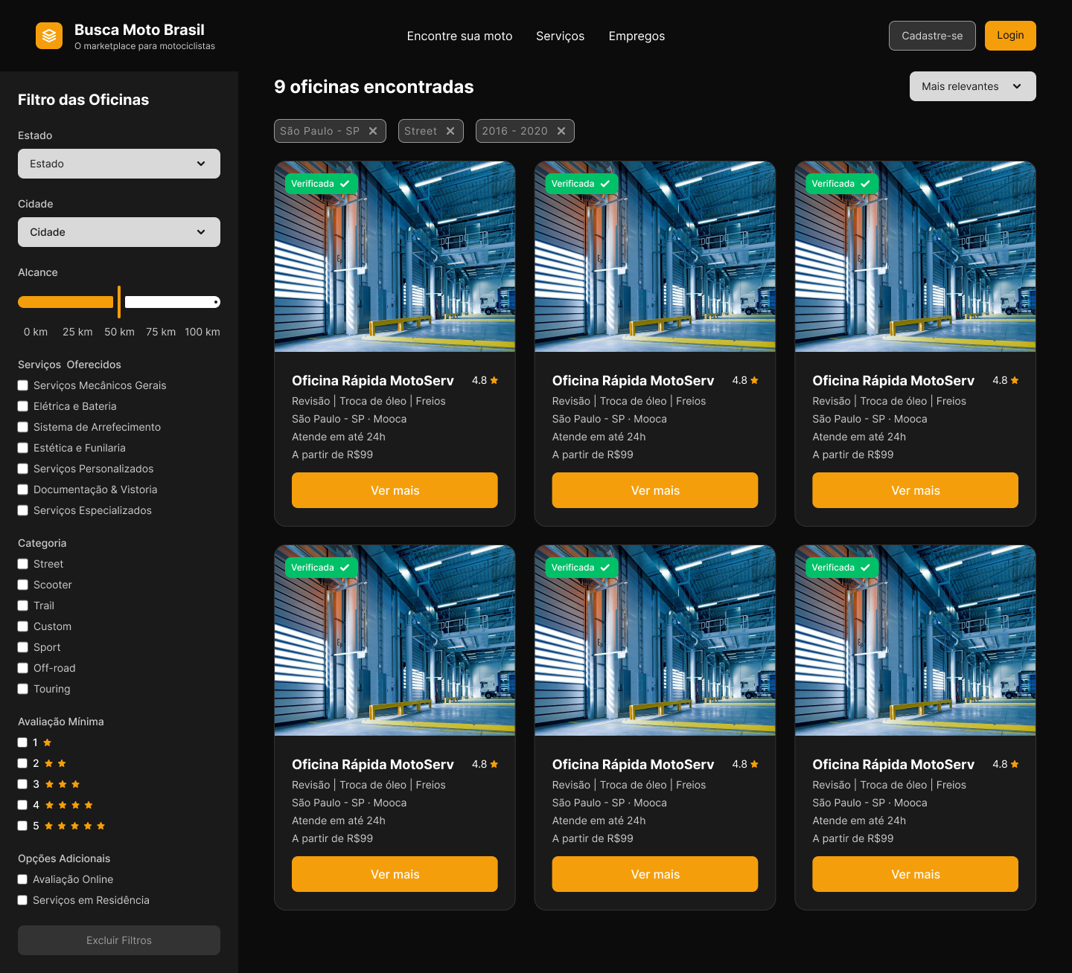Open the Empregos menu item
1072x973 pixels.
click(636, 36)
